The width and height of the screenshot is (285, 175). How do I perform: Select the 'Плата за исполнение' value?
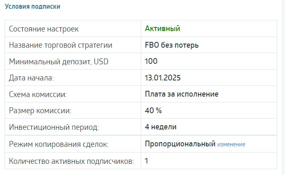(182, 94)
